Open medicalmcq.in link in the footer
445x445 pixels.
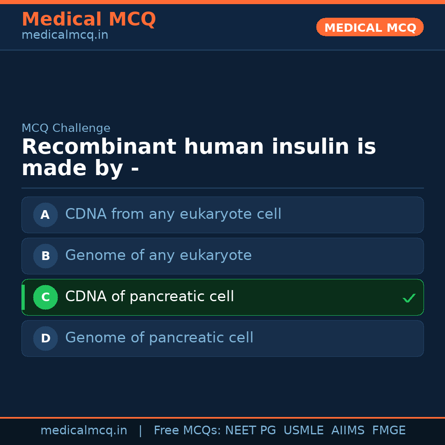[84, 431]
